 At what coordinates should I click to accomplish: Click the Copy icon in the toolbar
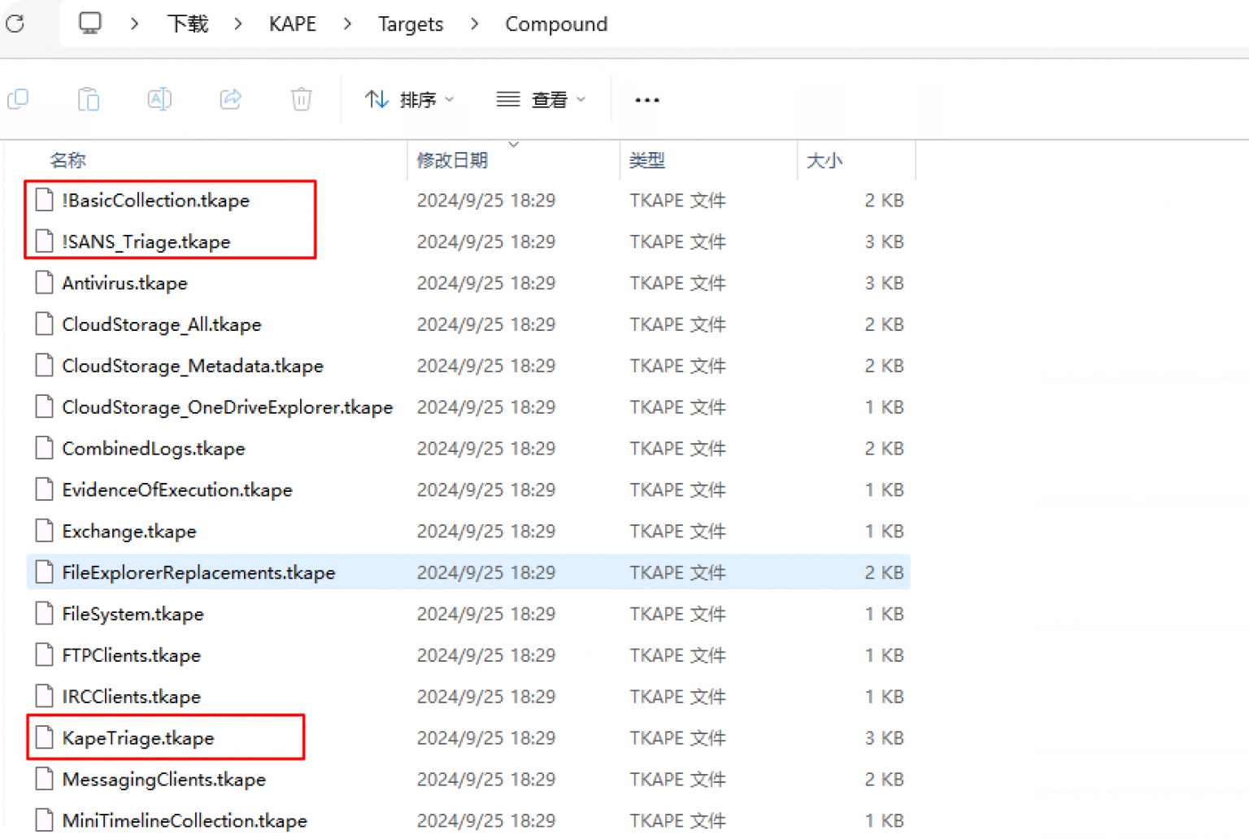click(18, 98)
